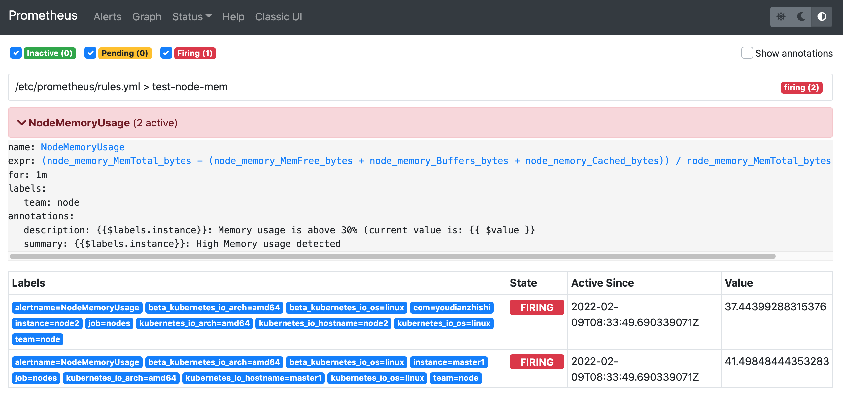Click the com=youdianzhishi label

click(452, 308)
